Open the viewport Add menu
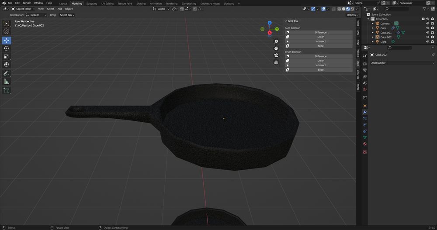The image size is (437, 230). click(x=59, y=9)
